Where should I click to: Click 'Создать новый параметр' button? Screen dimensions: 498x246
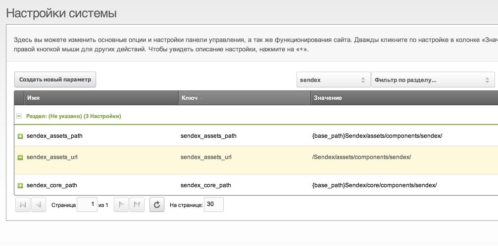coord(55,80)
